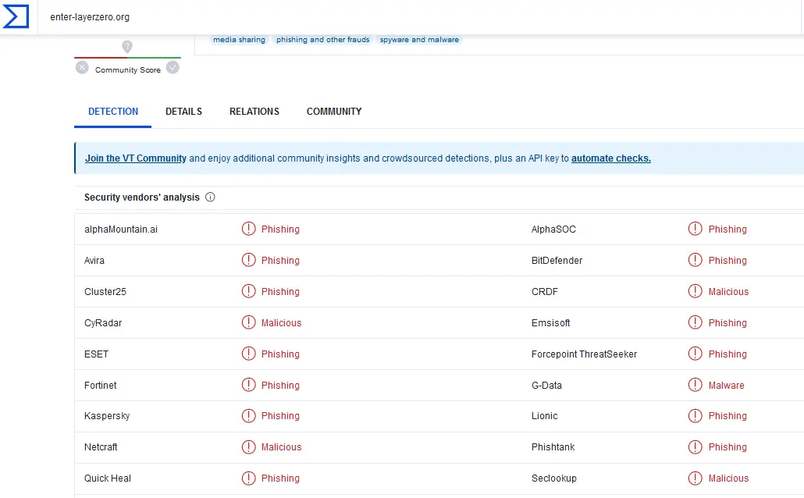Click the Phishing verdict for Phishtank
Screen dimensions: 804x498
pos(728,447)
